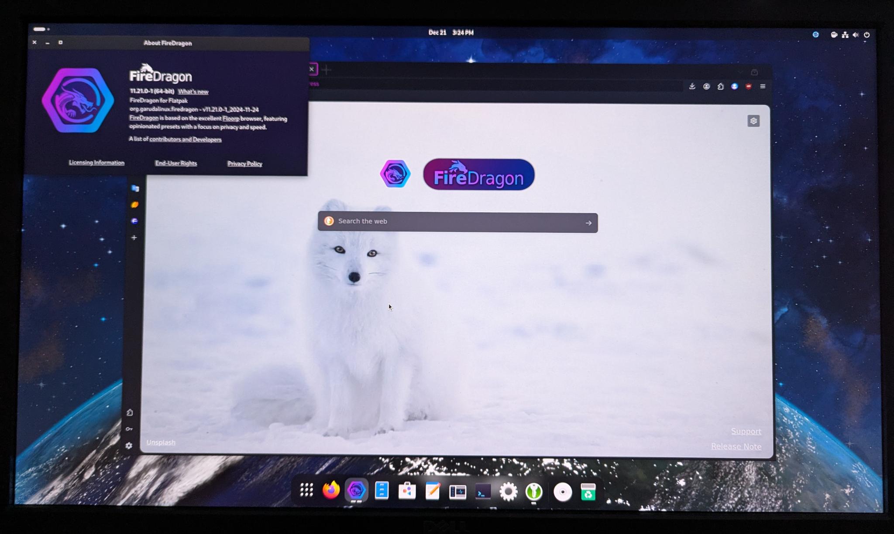The image size is (894, 534).
Task: Click the blue profile avatar toolbar icon
Action: click(x=735, y=86)
